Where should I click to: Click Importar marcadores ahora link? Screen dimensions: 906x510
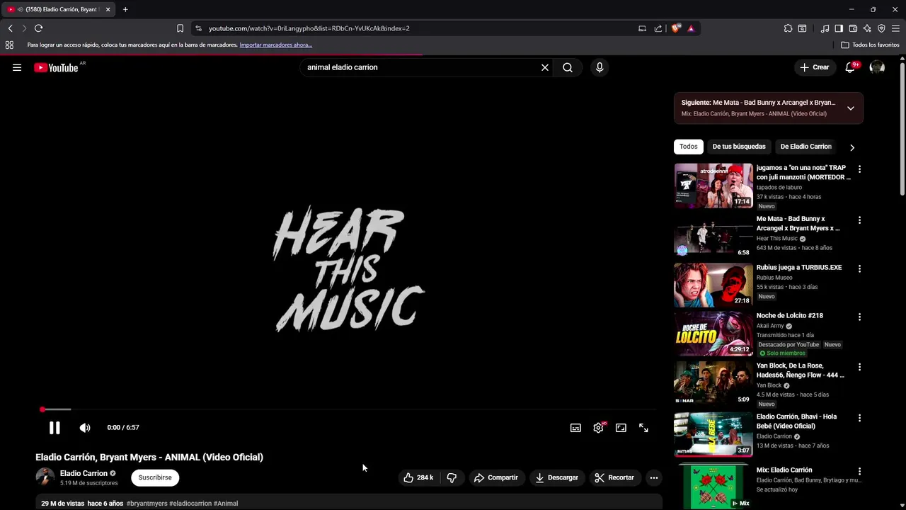[276, 45]
